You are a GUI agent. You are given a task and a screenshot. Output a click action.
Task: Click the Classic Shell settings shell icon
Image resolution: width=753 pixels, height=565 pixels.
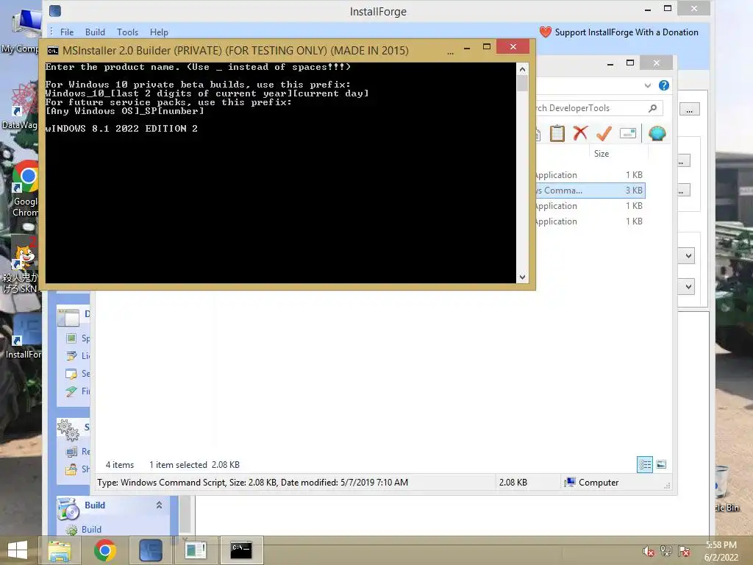pos(657,133)
